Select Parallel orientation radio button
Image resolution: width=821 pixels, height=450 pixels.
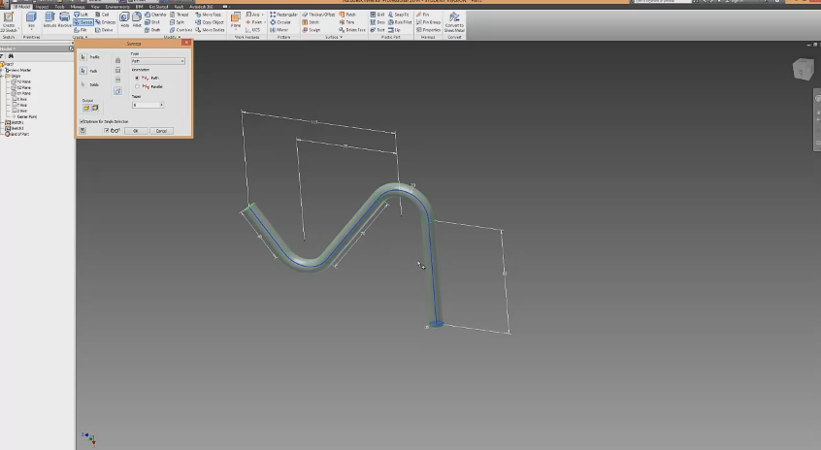[x=137, y=86]
